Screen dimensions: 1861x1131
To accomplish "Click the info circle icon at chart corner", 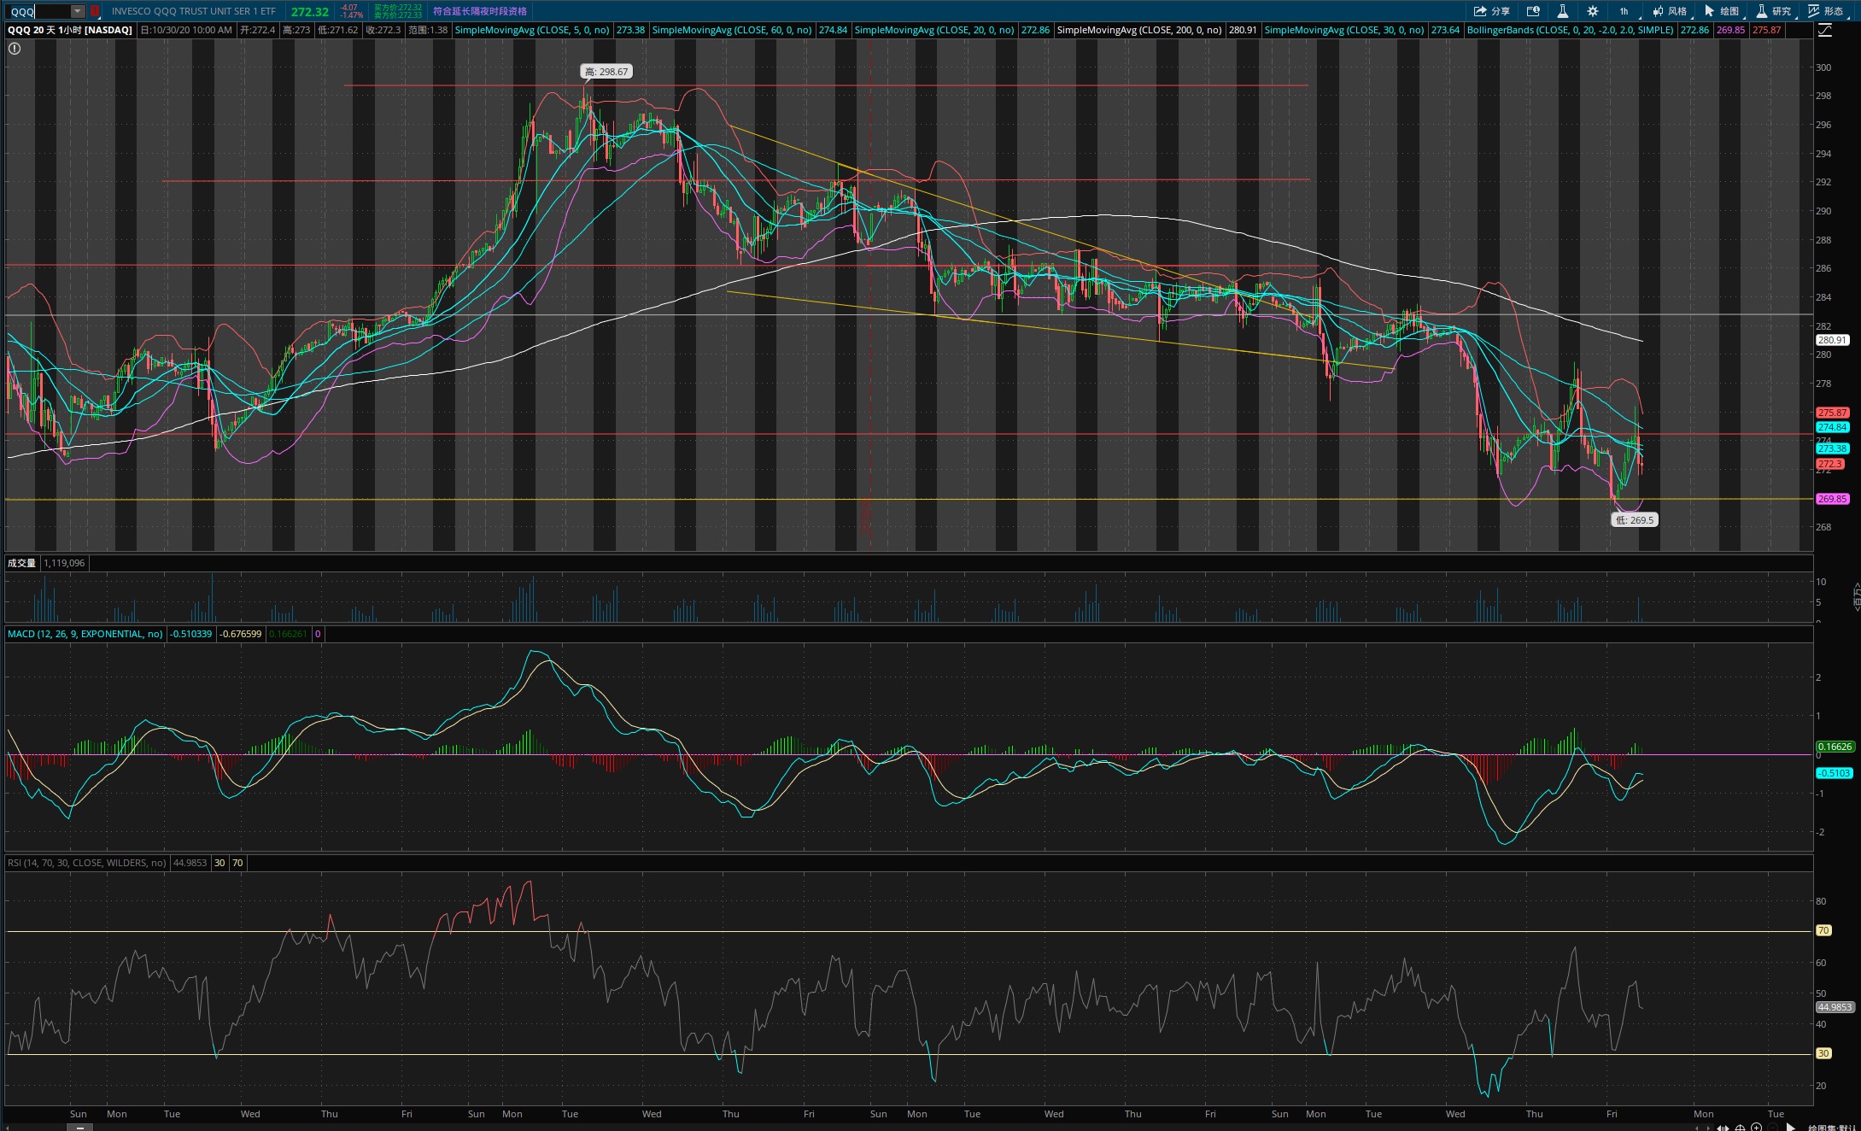I will click(x=15, y=49).
